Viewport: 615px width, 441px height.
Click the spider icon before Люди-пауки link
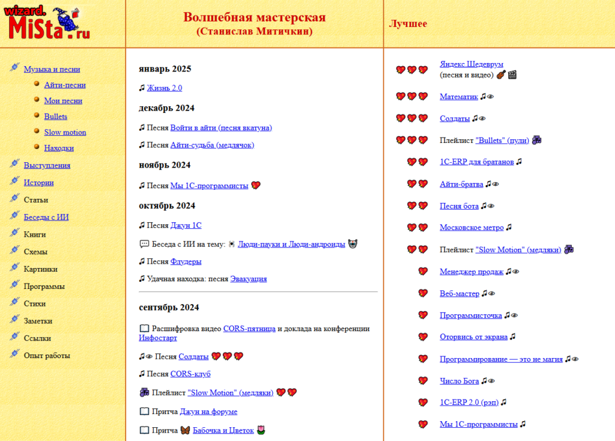pyautogui.click(x=231, y=244)
